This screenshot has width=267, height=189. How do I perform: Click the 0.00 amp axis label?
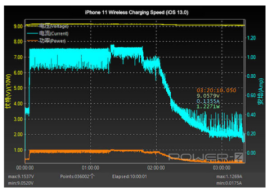tap(251, 153)
